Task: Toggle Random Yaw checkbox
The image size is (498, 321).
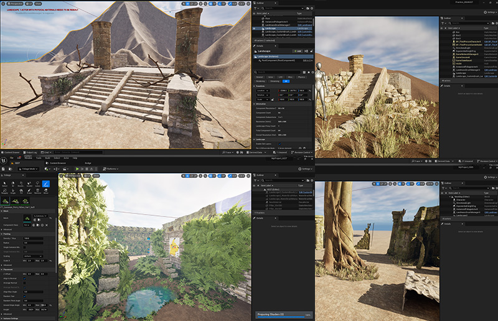Action: (x=24, y=296)
